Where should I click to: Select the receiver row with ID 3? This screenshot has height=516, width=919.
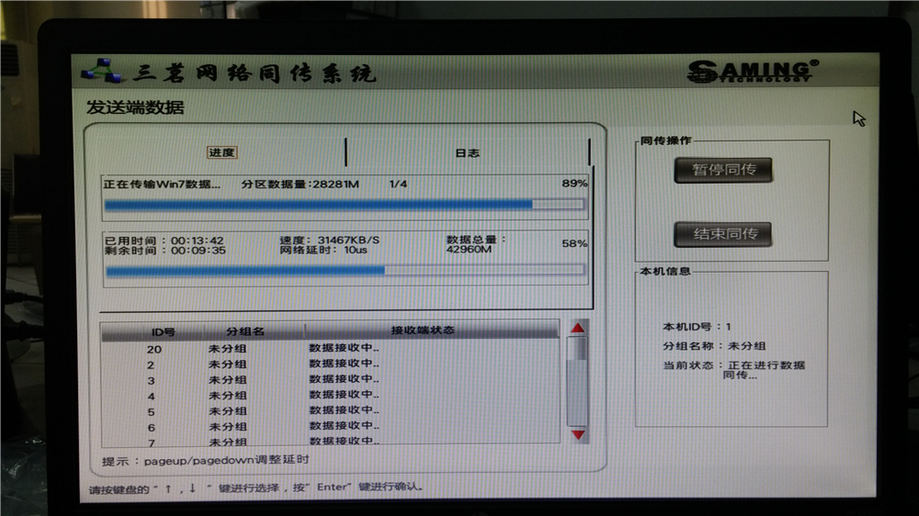[331, 380]
